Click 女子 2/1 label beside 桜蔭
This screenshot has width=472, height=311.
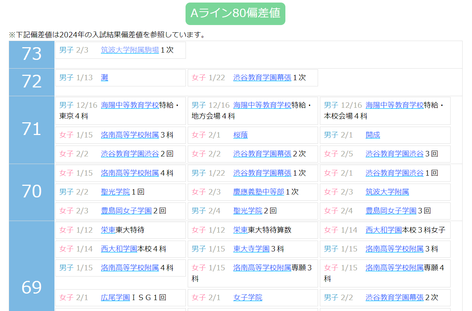click(206, 135)
